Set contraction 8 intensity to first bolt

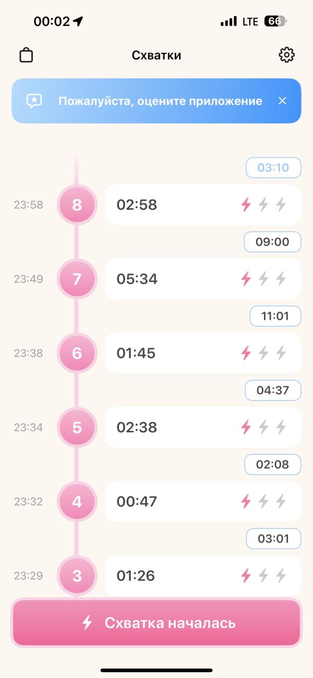click(x=246, y=204)
